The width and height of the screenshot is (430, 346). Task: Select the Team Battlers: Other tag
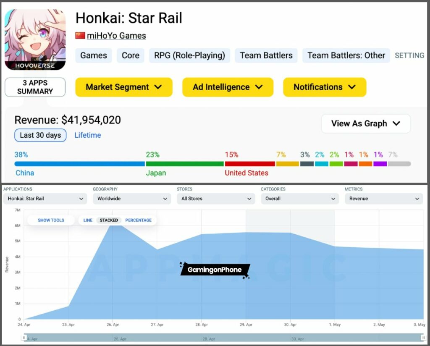click(x=346, y=55)
